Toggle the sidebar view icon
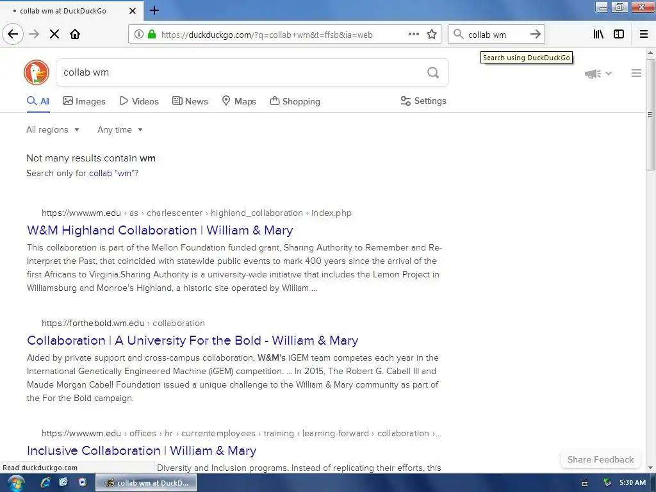656x492 pixels. tap(619, 34)
